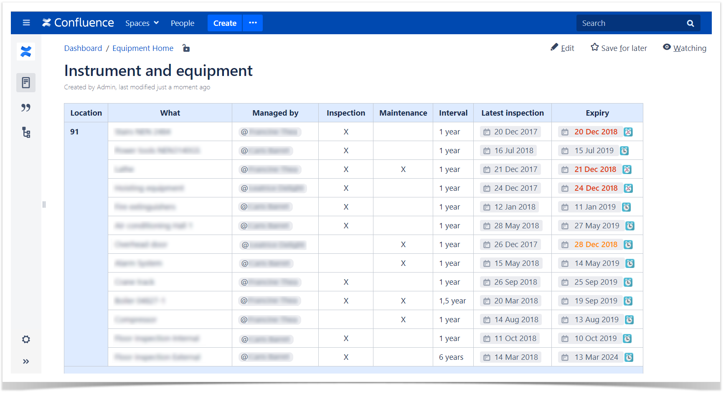The width and height of the screenshot is (726, 394).
Task: Click the Confluence logo in header
Action: (78, 23)
